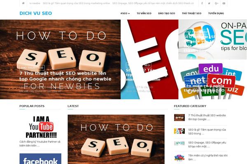The image size is (247, 164).
Task: Expand the #SEO dropdown menu
Action: (x=125, y=14)
